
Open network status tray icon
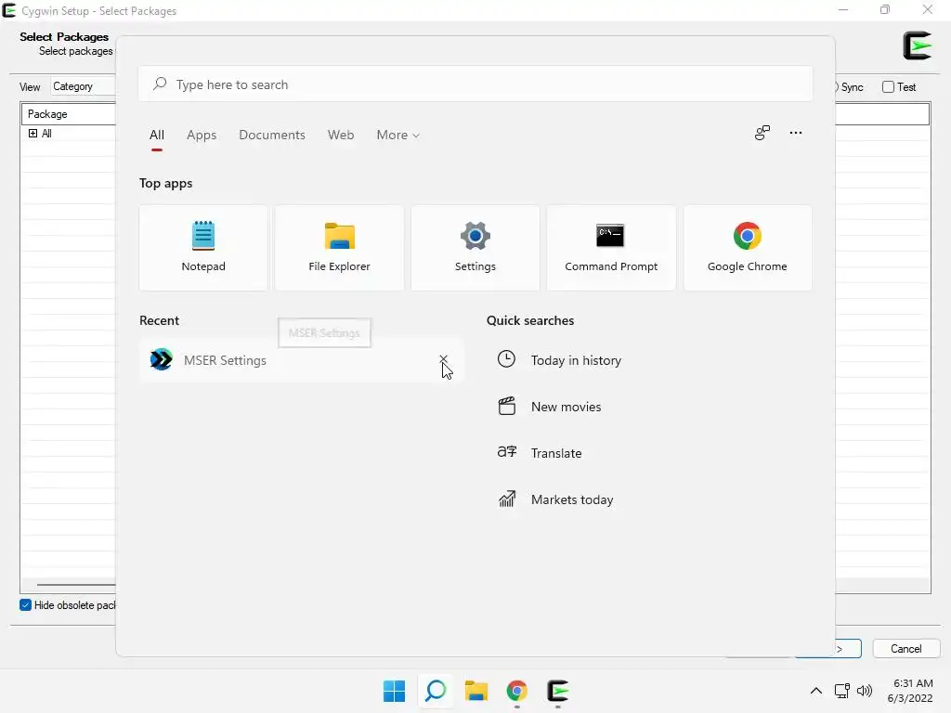click(x=841, y=691)
